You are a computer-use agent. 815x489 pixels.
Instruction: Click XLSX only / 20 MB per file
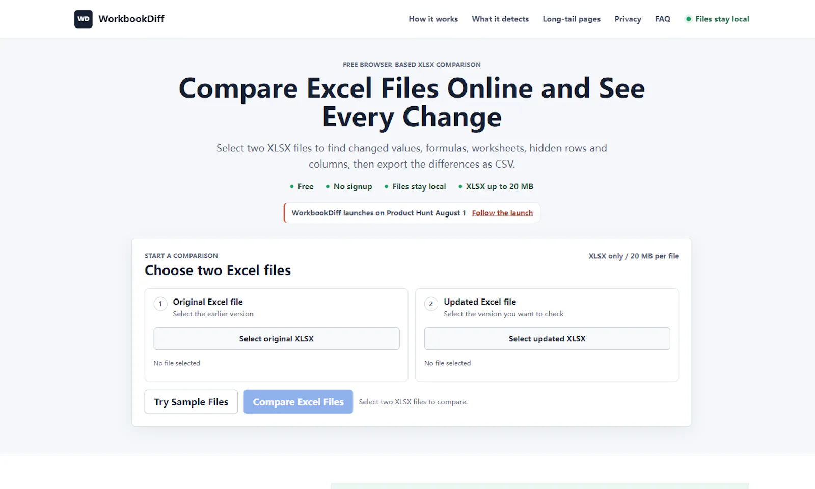[x=634, y=256]
